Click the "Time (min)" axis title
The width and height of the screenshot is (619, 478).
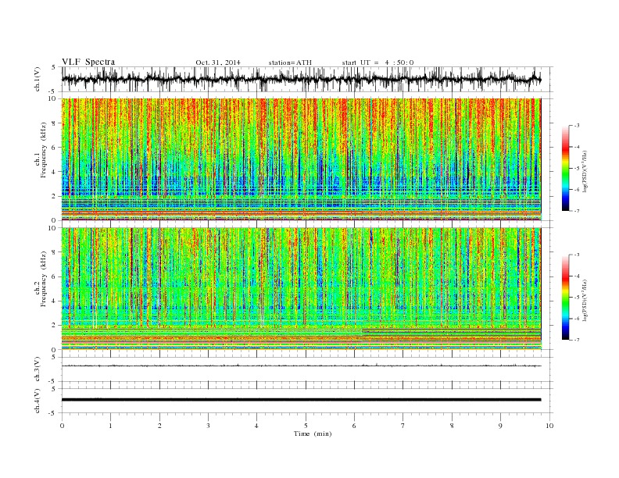(x=313, y=433)
